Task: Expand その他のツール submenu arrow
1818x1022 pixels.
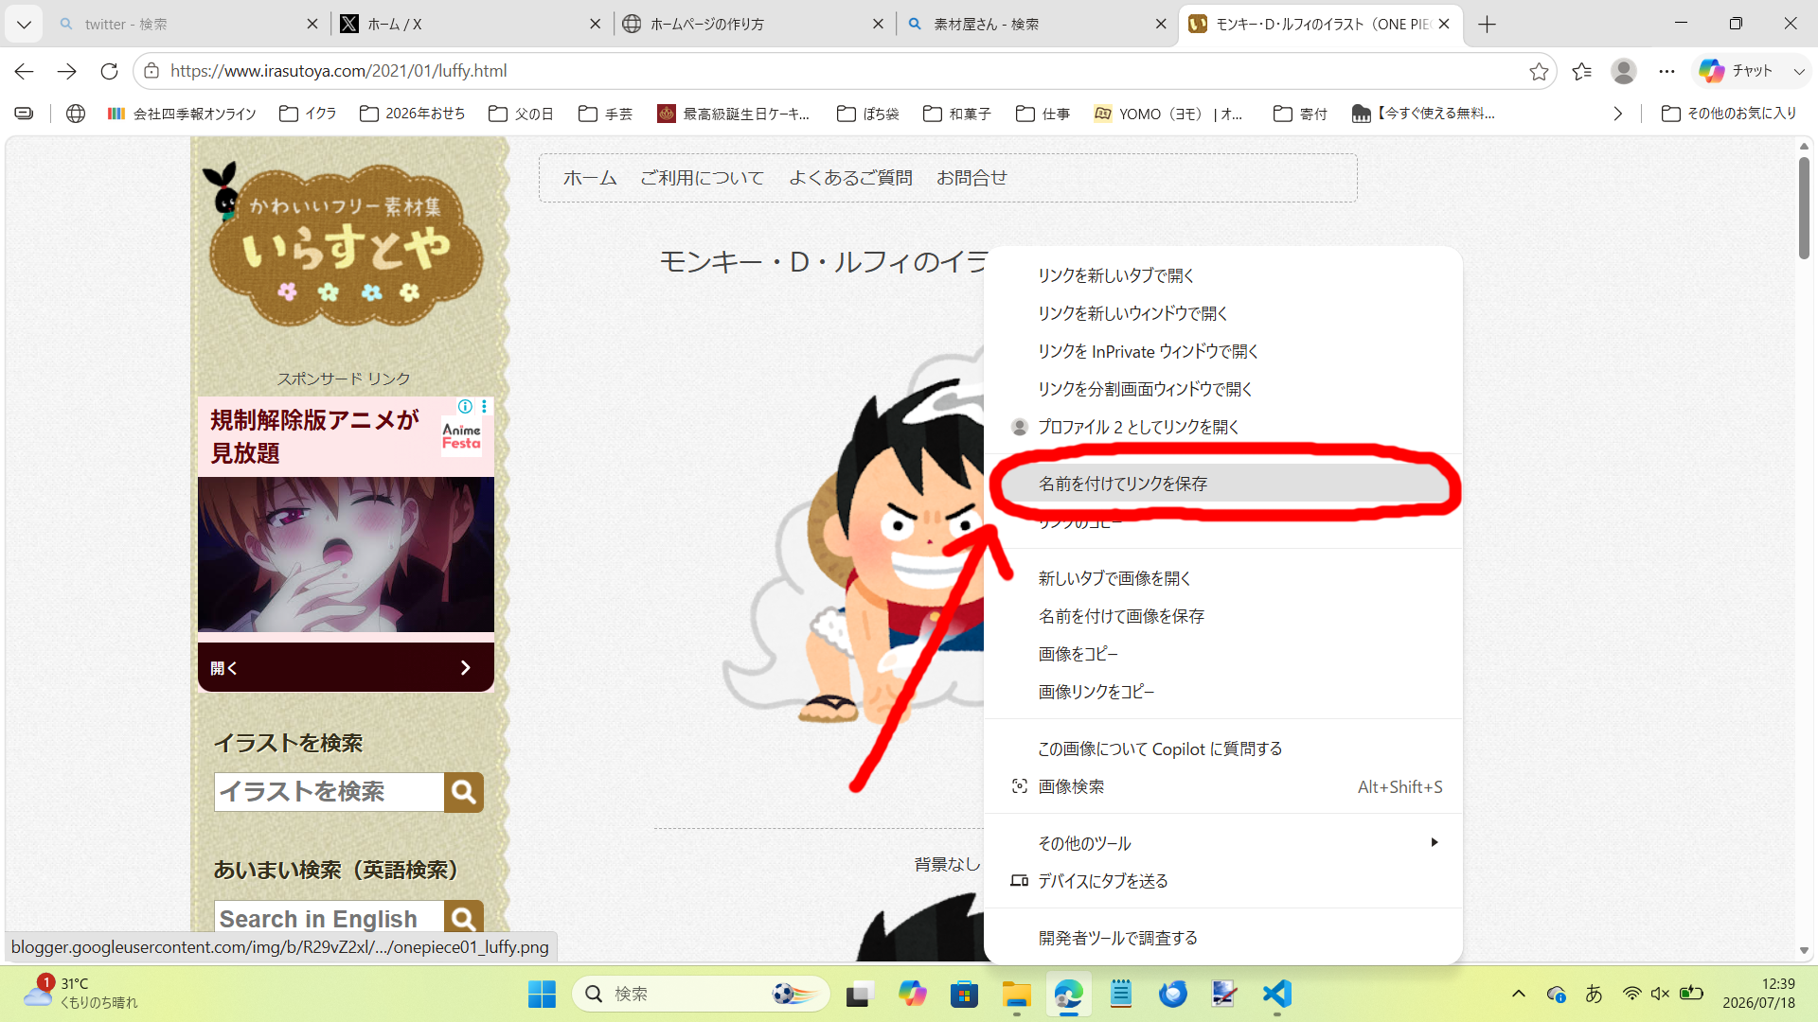Action: [x=1435, y=842]
